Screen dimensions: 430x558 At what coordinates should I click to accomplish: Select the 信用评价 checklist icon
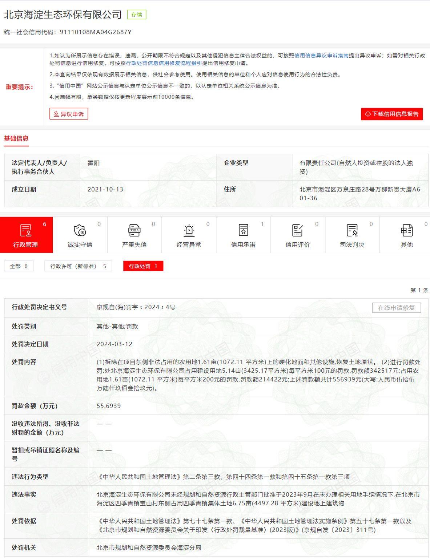click(298, 230)
